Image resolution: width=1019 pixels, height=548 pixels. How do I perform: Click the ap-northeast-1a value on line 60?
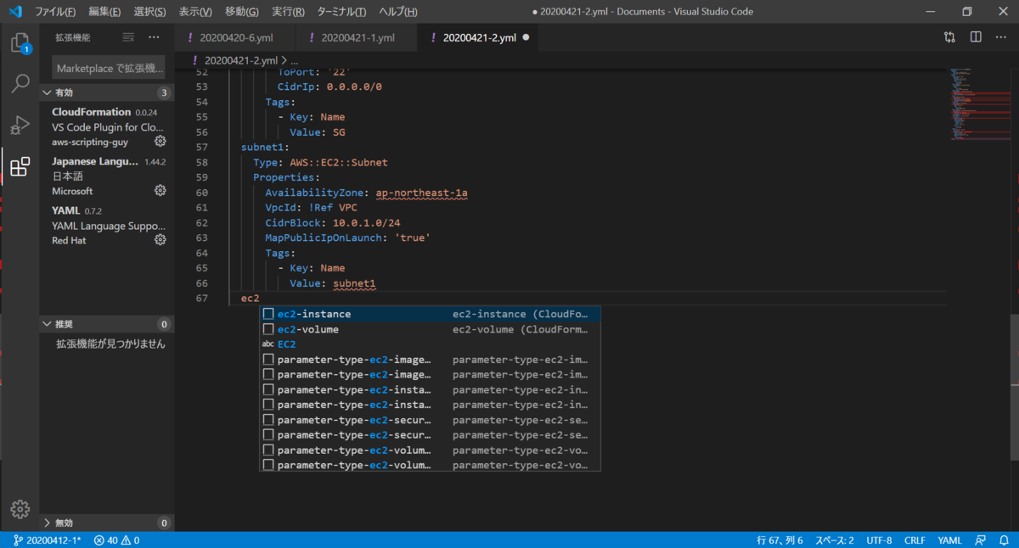[421, 193]
